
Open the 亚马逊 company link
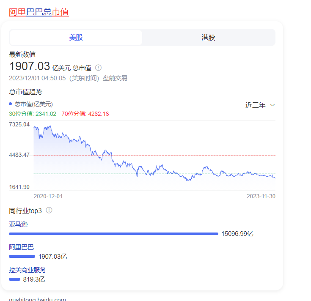click(18, 224)
